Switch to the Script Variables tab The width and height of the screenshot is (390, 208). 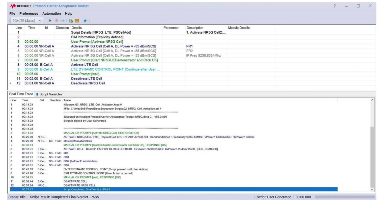[51, 94]
